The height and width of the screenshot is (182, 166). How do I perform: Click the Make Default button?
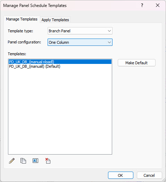pyautogui.click(x=136, y=63)
